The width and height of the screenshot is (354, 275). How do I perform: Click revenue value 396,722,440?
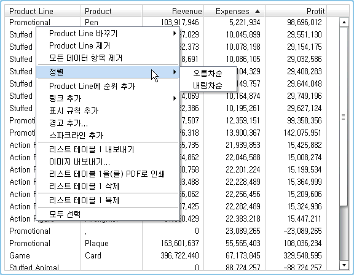tap(179, 255)
